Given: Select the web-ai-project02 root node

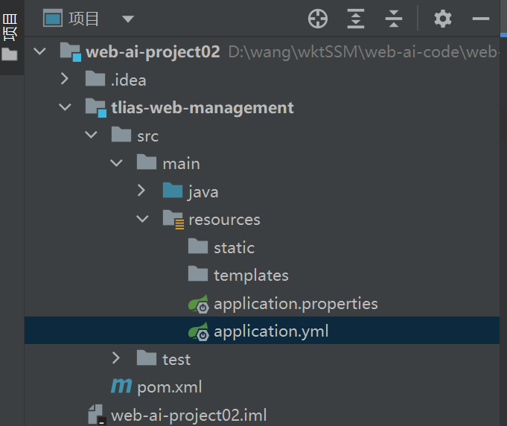Looking at the screenshot, I should [153, 51].
